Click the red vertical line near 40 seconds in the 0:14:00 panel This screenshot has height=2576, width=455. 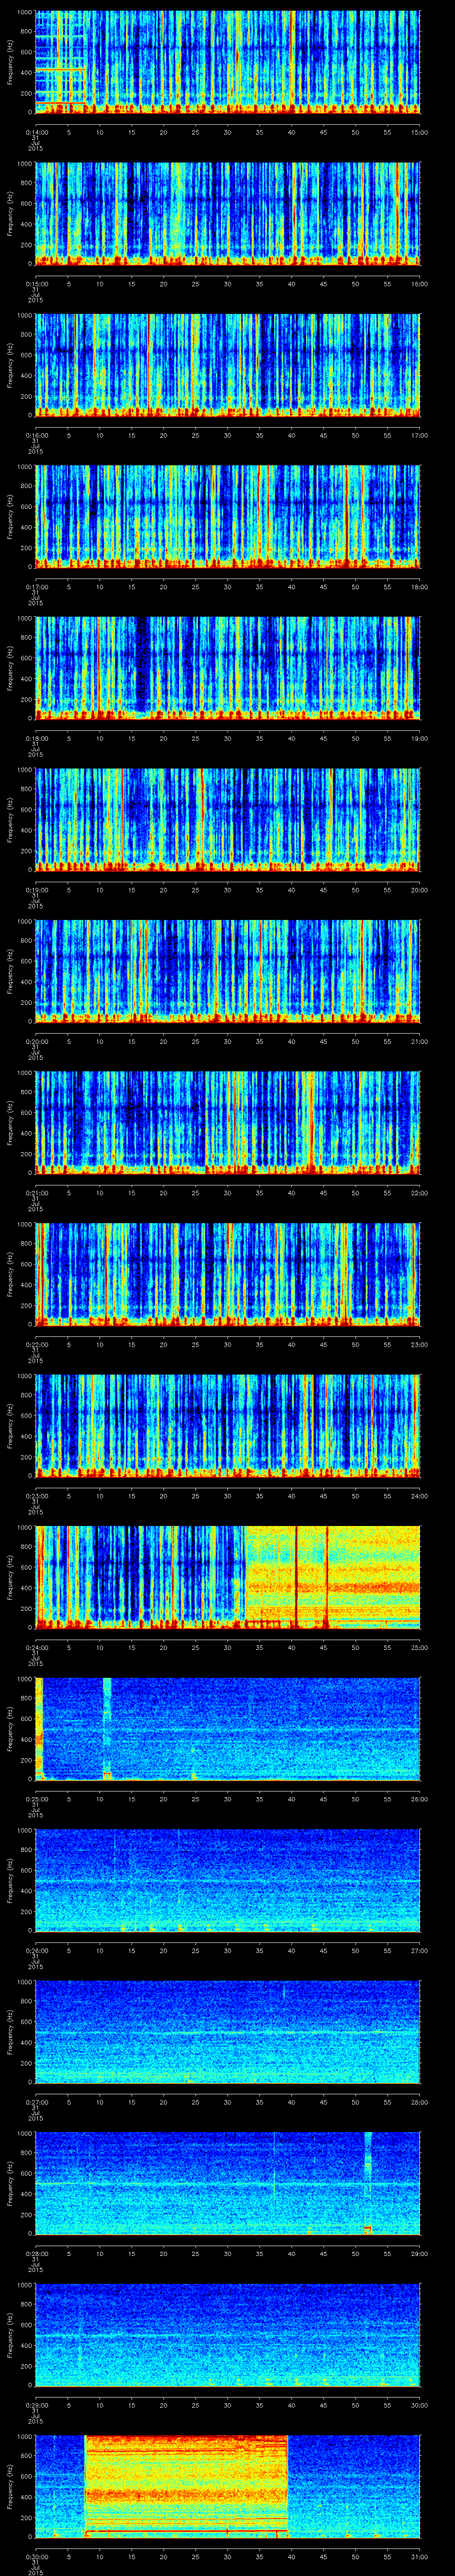[x=292, y=60]
